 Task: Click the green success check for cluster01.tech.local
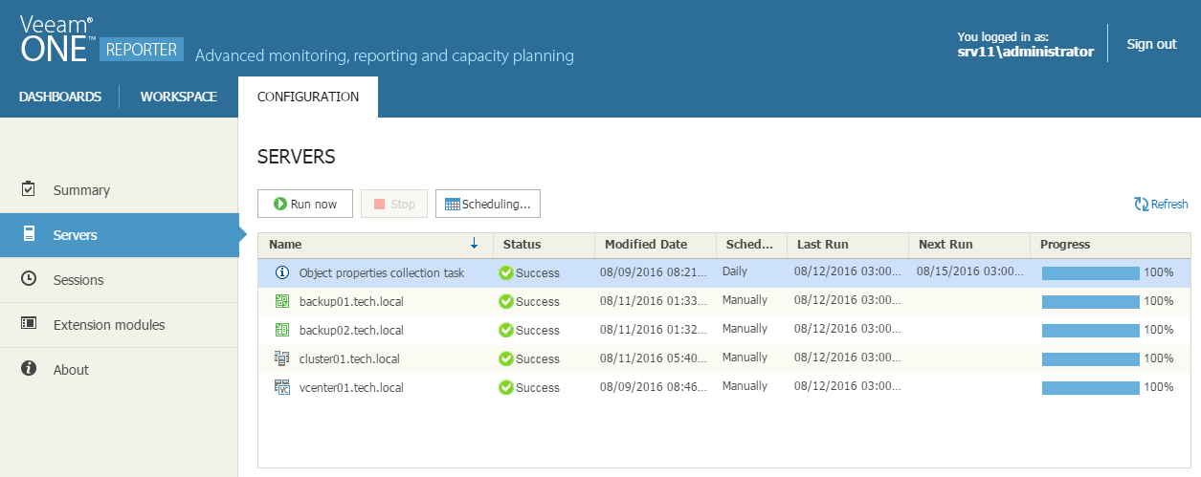click(506, 358)
